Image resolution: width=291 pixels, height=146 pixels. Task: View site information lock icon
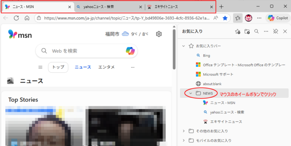(39, 18)
